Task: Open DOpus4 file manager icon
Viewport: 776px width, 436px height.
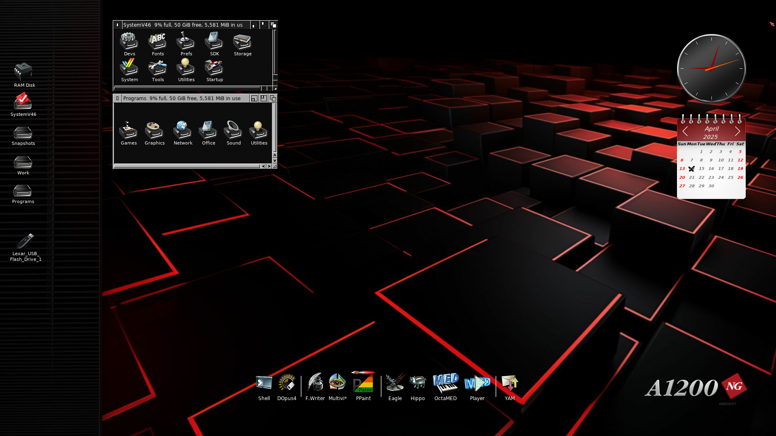Action: pos(287,384)
